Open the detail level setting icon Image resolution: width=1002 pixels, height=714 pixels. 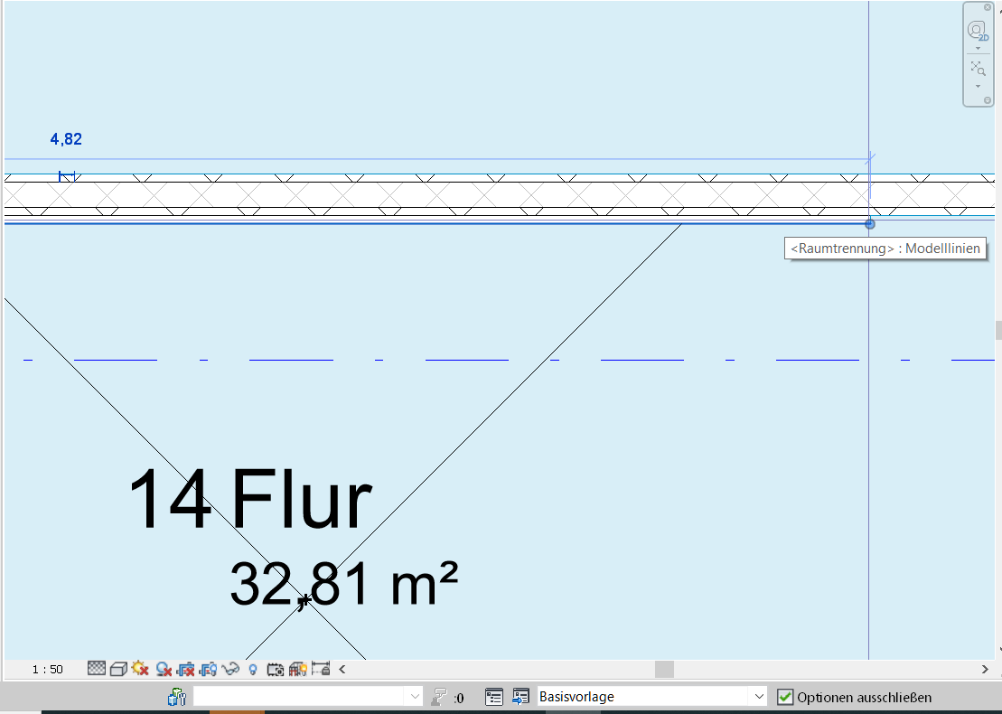(x=97, y=669)
